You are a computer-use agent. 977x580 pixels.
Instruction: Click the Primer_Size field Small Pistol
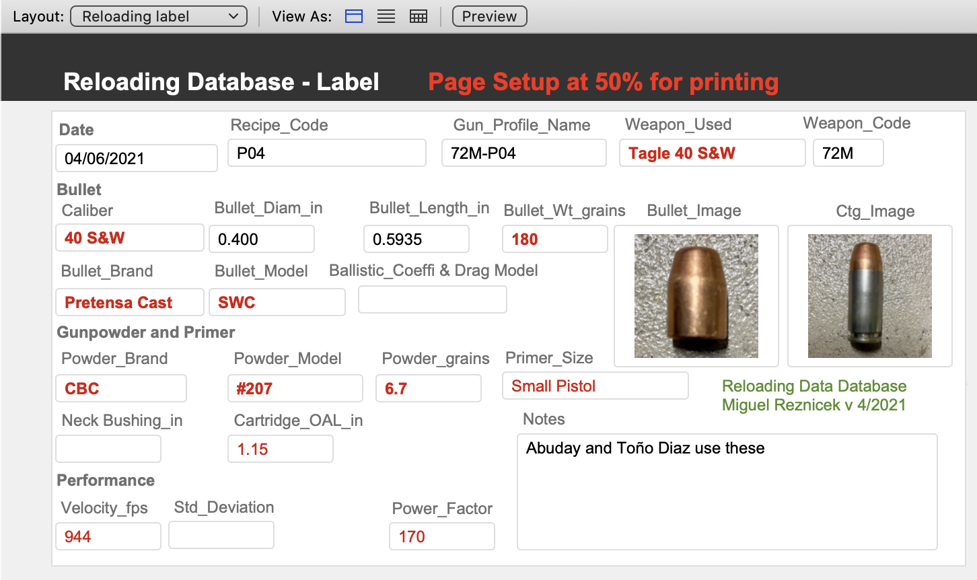tap(595, 386)
